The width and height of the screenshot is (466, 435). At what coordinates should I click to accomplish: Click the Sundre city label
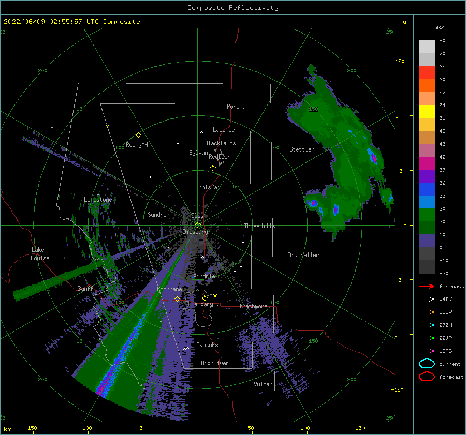(x=157, y=214)
